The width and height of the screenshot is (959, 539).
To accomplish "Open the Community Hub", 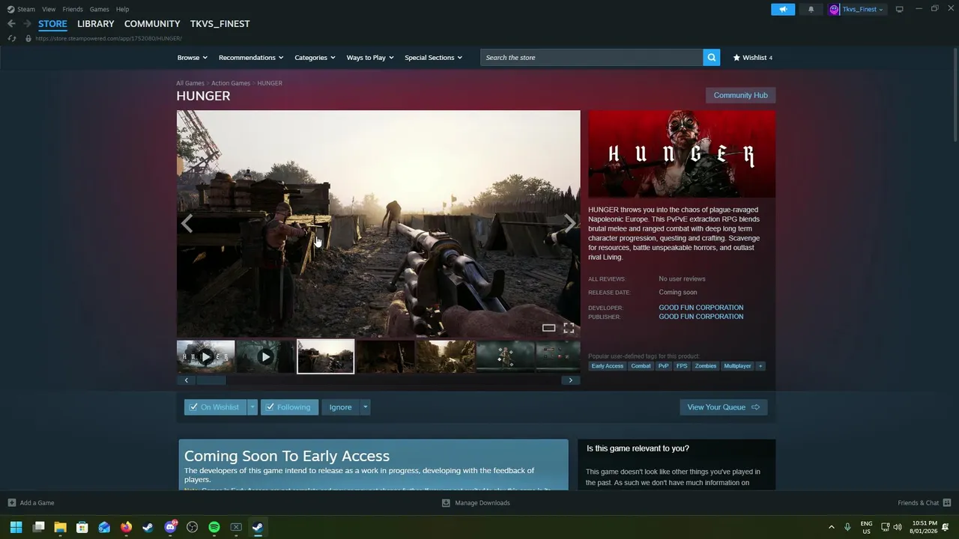I will [740, 95].
